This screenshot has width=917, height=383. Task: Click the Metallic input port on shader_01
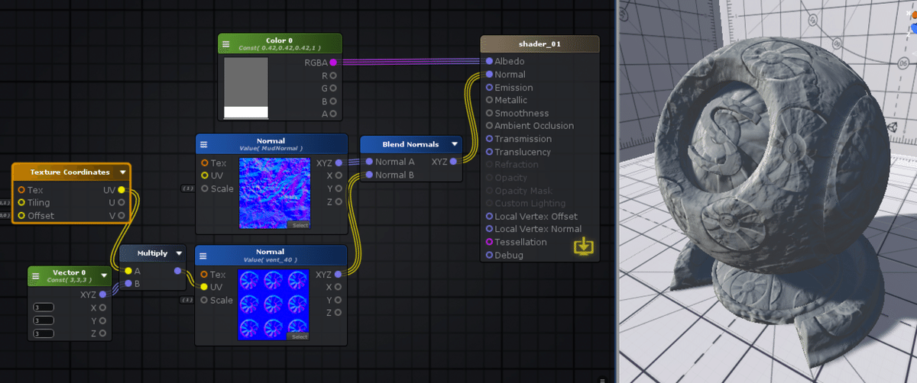[x=489, y=100]
